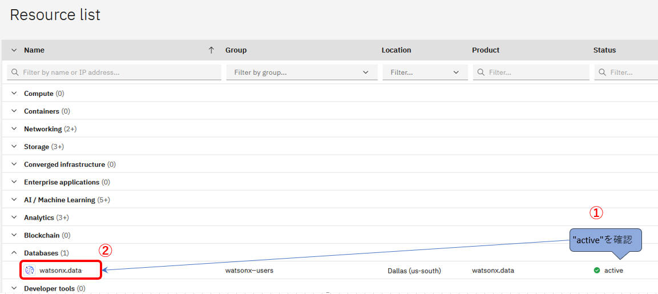
Task: Expand the Analytics category
Action: [14, 218]
